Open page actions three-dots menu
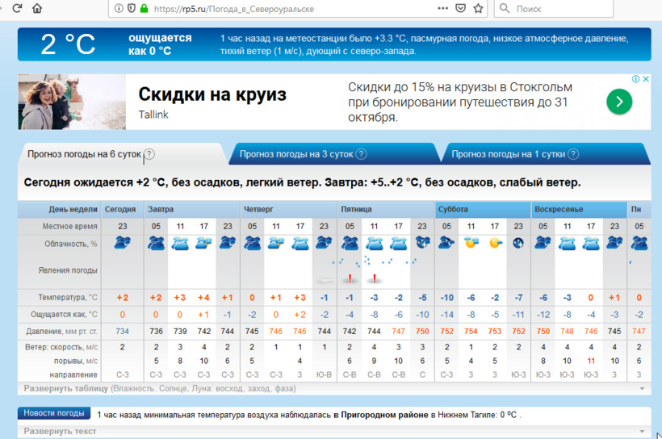 (x=442, y=9)
